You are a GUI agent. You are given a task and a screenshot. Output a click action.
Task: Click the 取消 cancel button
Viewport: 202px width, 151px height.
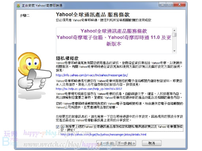(x=151, y=143)
